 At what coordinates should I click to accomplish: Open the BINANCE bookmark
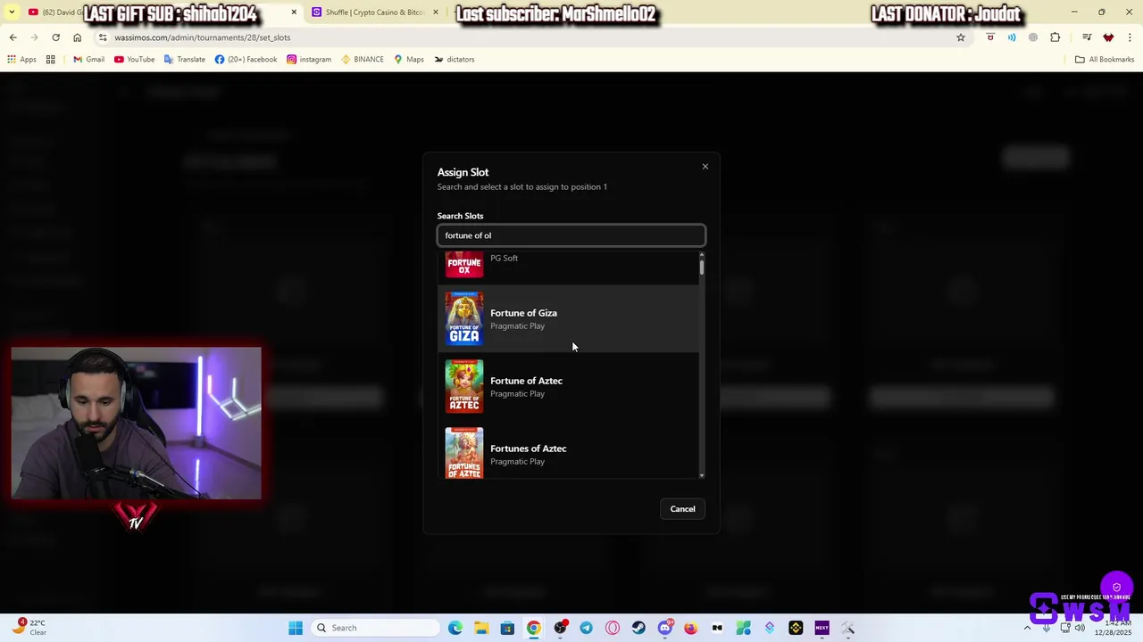coord(363,60)
